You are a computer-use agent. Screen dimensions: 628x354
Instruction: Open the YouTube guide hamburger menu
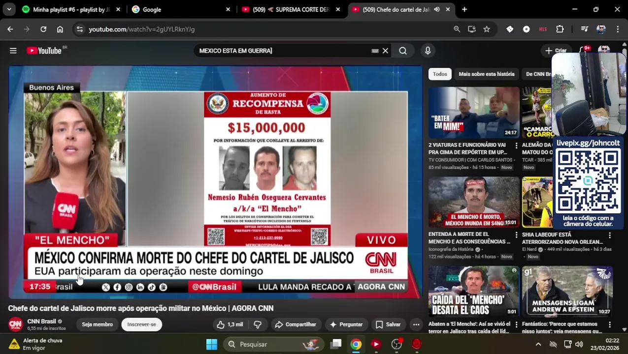pyautogui.click(x=13, y=51)
